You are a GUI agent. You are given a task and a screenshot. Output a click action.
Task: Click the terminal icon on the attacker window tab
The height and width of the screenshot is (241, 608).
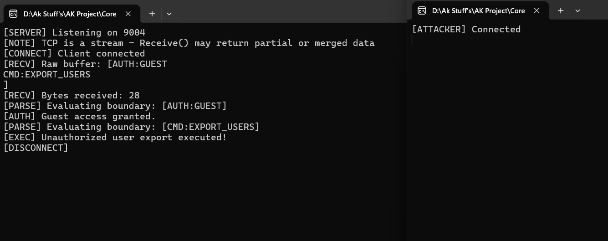tap(422, 10)
